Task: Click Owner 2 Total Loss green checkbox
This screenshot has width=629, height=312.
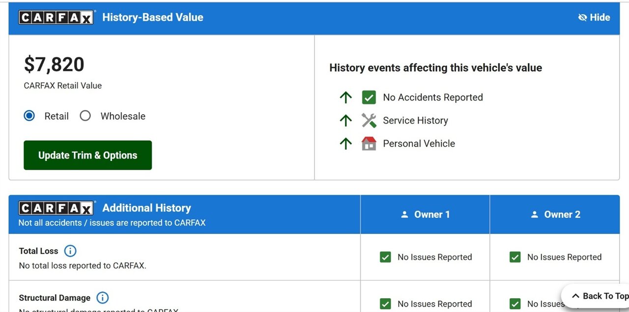Action: (515, 257)
